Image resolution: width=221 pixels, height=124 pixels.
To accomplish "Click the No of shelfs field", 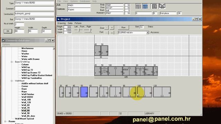I will [x=19, y=24].
